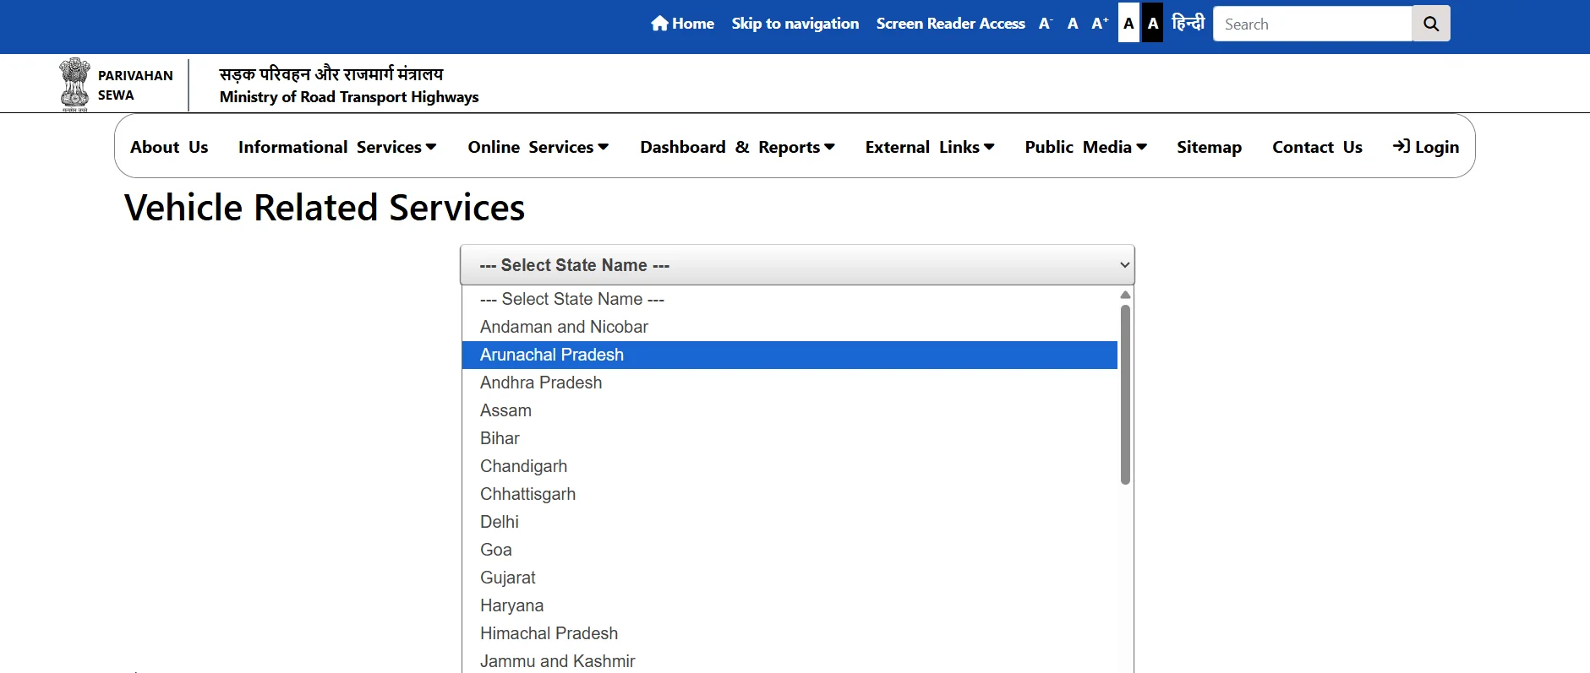Select Arunachal Pradesh from state list
The image size is (1590, 673).
[552, 355]
